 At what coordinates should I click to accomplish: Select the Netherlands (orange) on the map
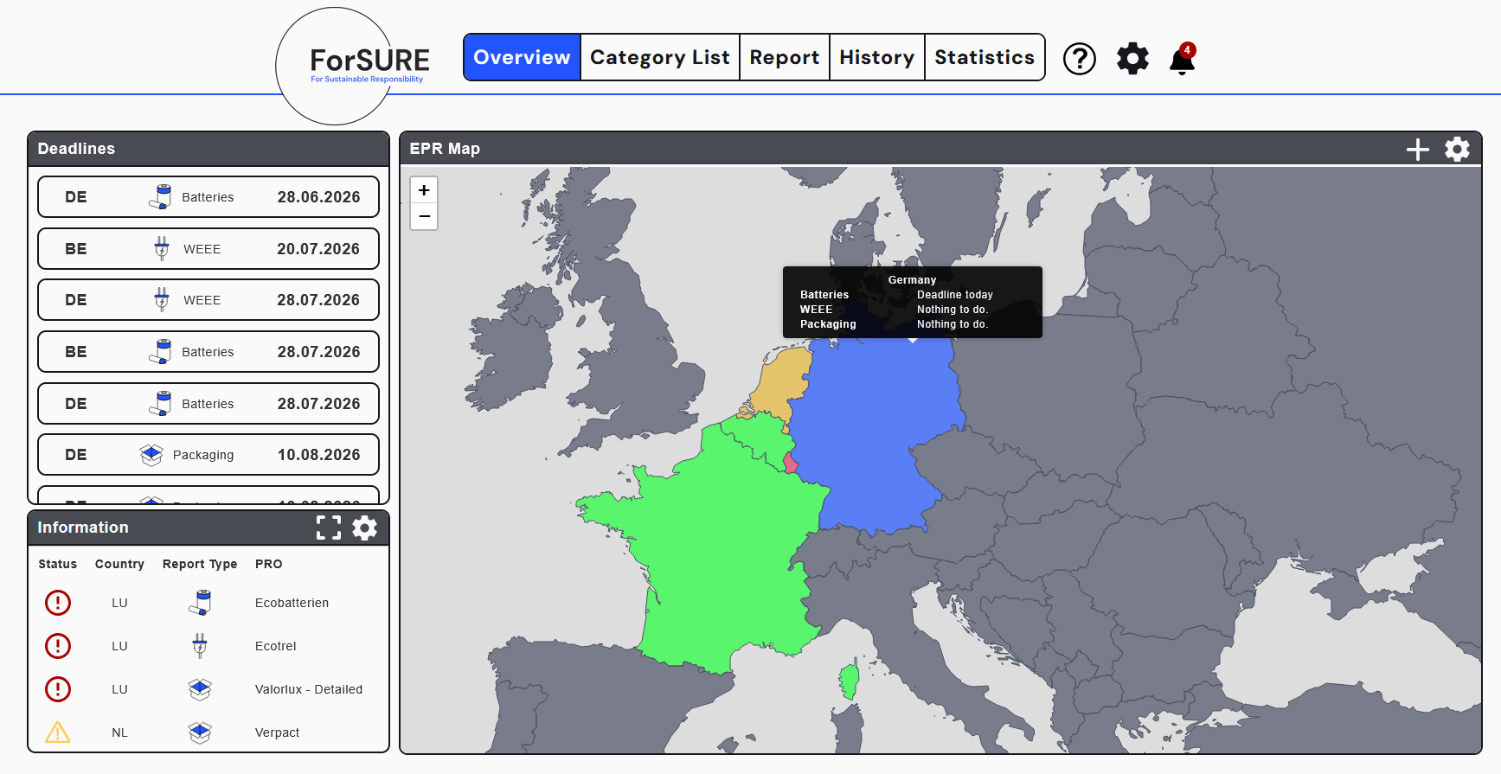click(783, 385)
